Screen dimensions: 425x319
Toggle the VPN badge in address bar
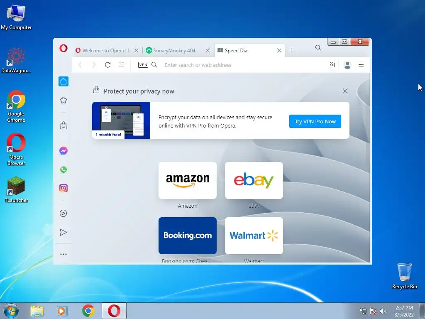click(143, 64)
